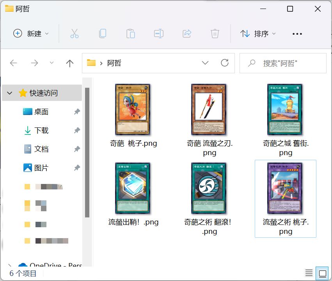Collapse the Quick access (快速访问) tree

pyautogui.click(x=9, y=93)
